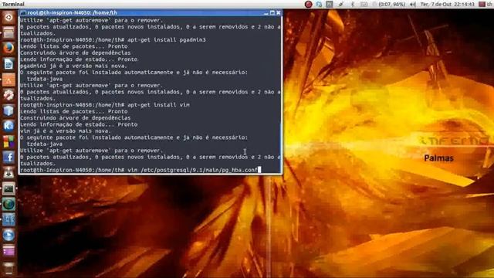Open the battery status indicator (0:07, 96%)
Screen dimensions: 494x278
tap(389, 4)
